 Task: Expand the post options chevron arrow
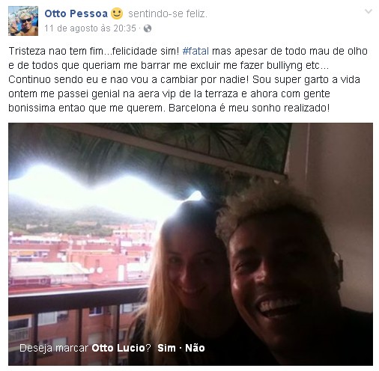pos(369,11)
